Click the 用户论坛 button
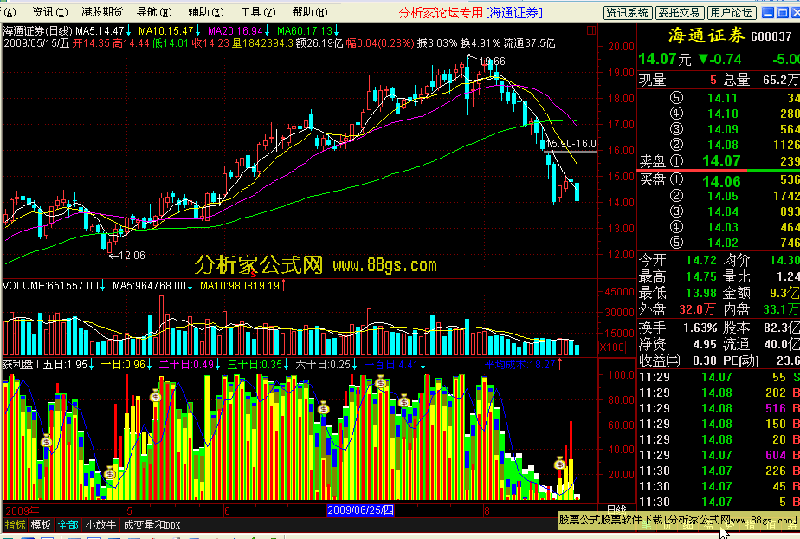 tap(731, 13)
